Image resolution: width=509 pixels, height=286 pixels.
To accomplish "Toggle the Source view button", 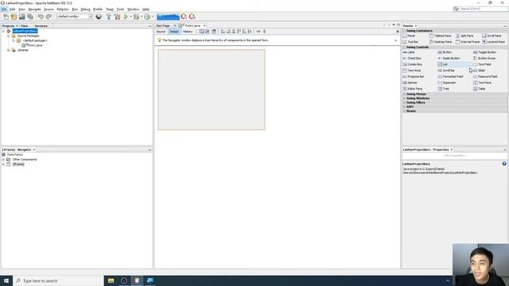I will coord(161,32).
